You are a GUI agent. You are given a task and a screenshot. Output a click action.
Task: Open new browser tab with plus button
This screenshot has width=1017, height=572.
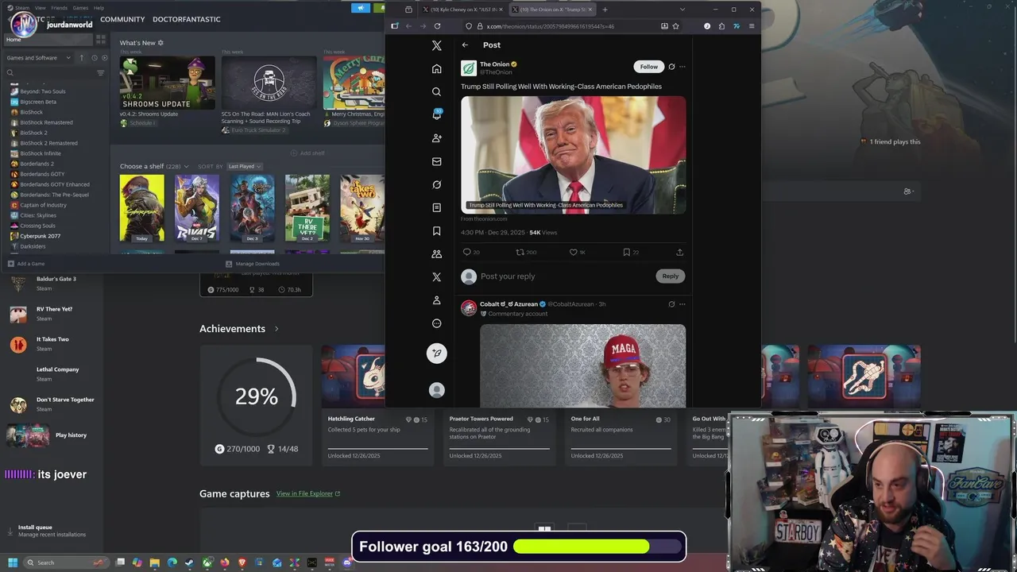tap(605, 10)
